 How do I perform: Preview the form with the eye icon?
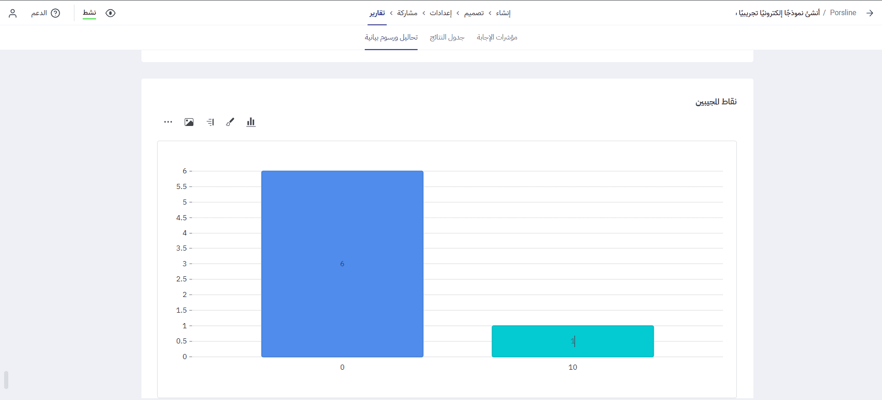[110, 13]
